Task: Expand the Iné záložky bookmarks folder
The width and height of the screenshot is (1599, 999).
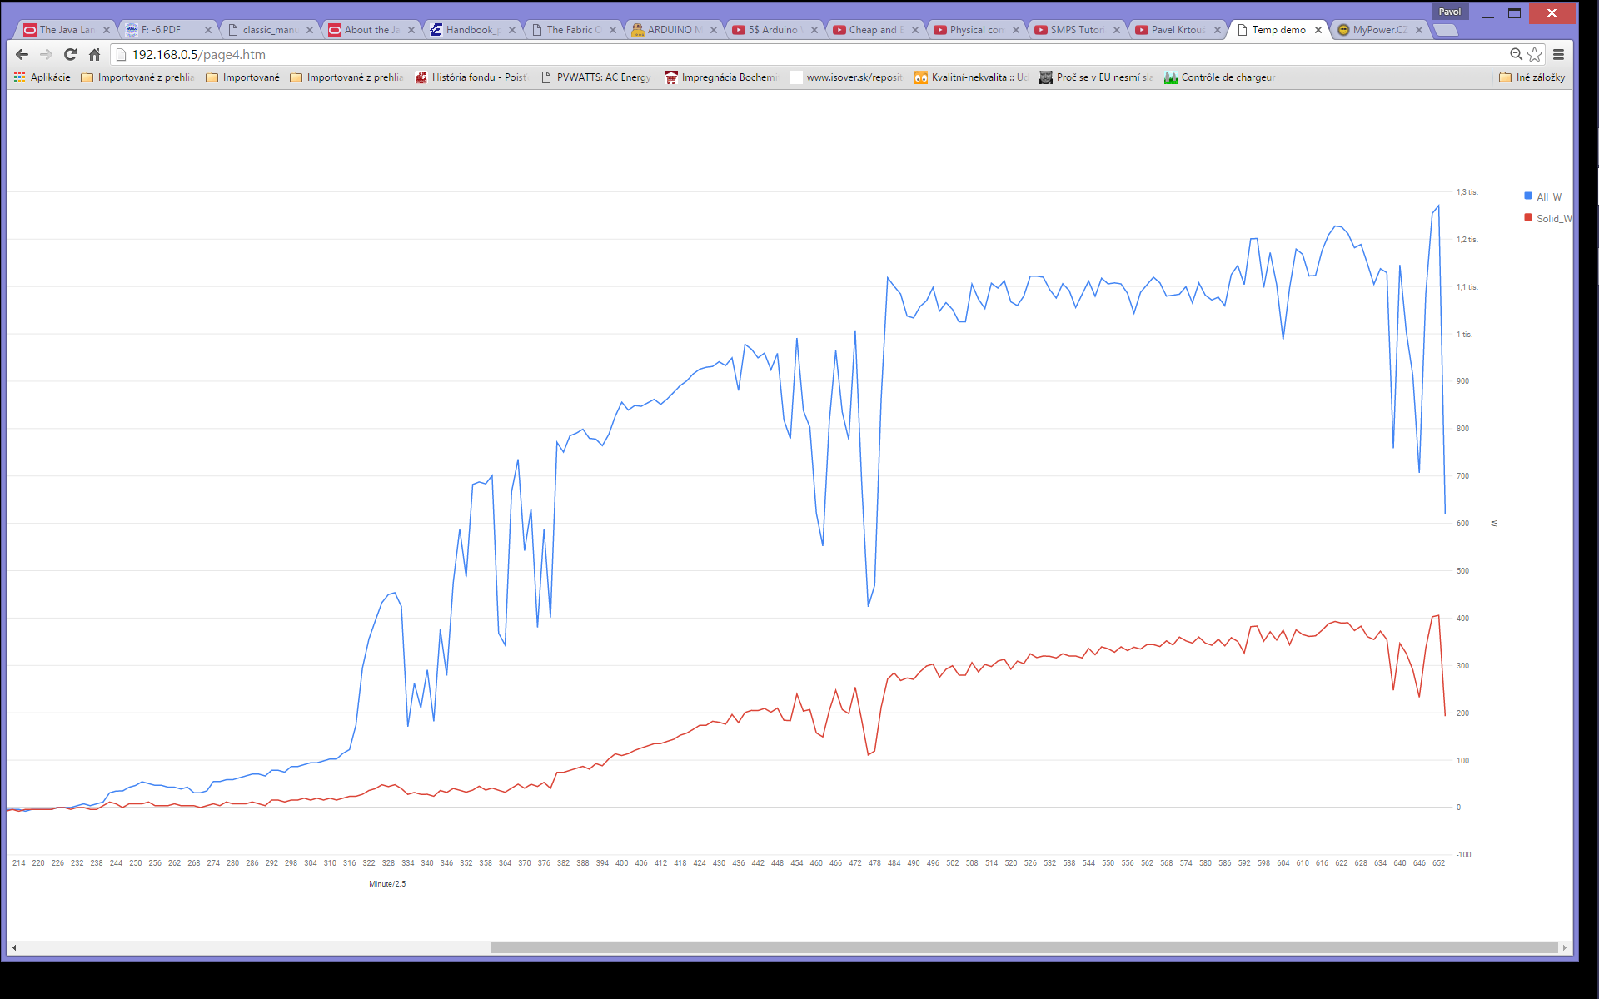Action: click(1532, 77)
